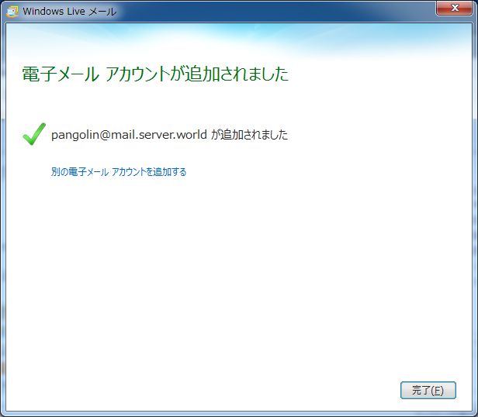Click the 電子メール アカウントが追加されました heading
This screenshot has width=478, height=417.
pos(155,74)
